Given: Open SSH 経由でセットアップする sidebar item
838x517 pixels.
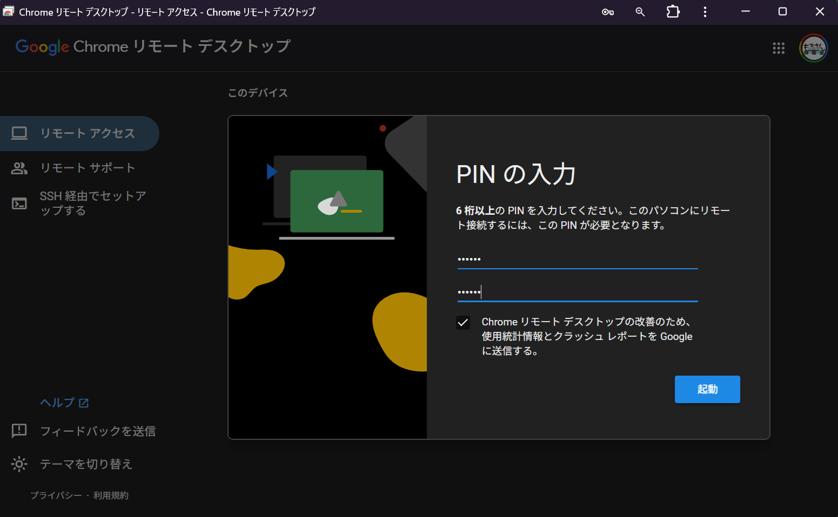Looking at the screenshot, I should coord(79,203).
